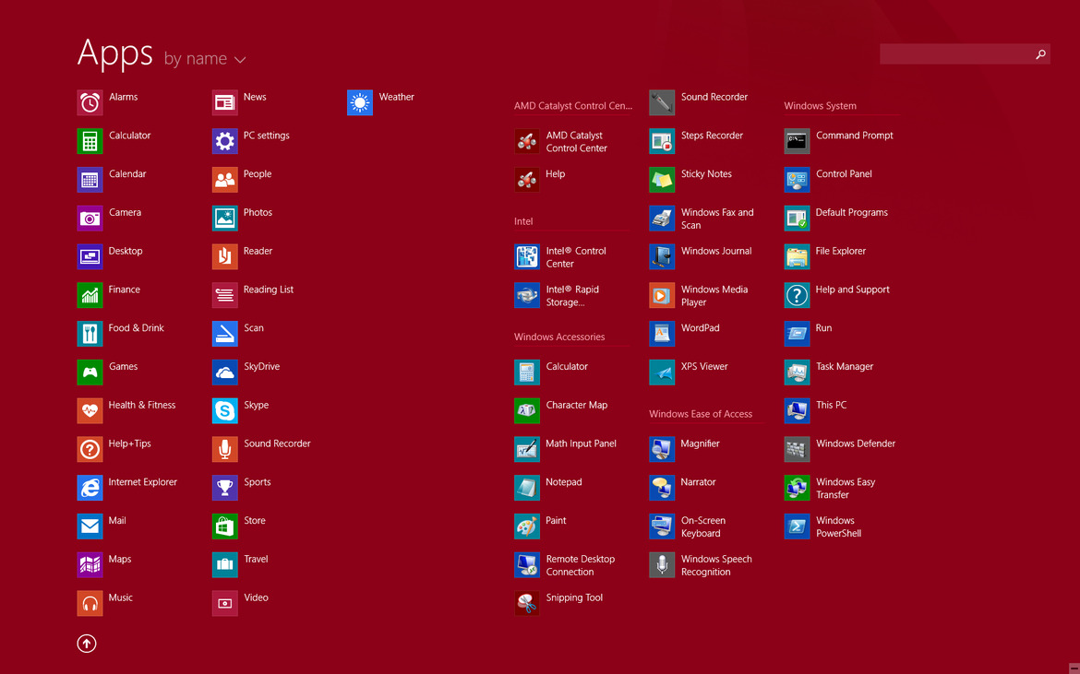Open the Task Manager icon
The width and height of the screenshot is (1080, 674).
[x=797, y=372]
